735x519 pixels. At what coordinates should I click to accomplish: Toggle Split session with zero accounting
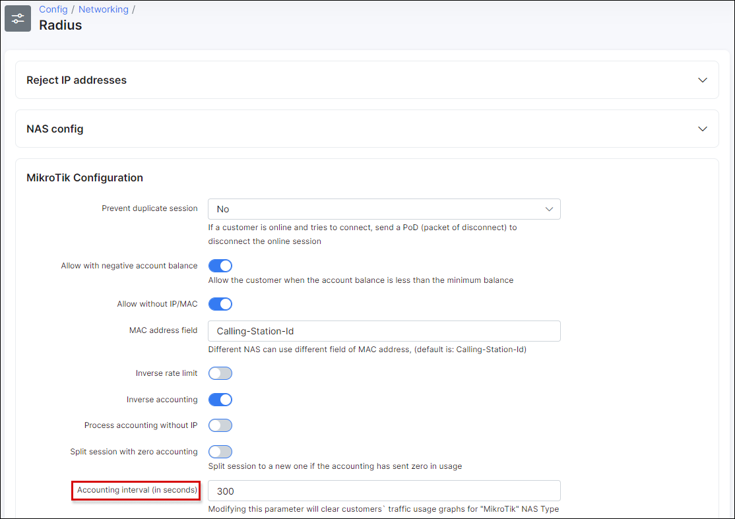pyautogui.click(x=220, y=452)
